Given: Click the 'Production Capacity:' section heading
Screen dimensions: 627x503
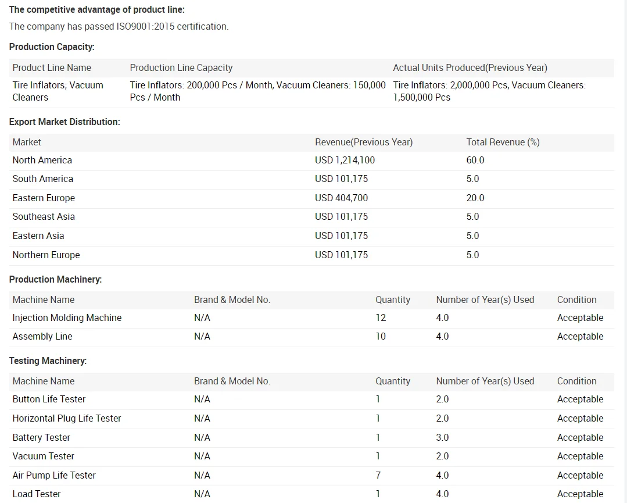Looking at the screenshot, I should [52, 47].
